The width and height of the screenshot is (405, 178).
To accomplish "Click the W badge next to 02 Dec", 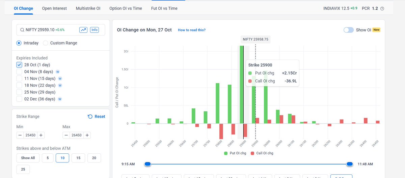I will pos(59,99).
